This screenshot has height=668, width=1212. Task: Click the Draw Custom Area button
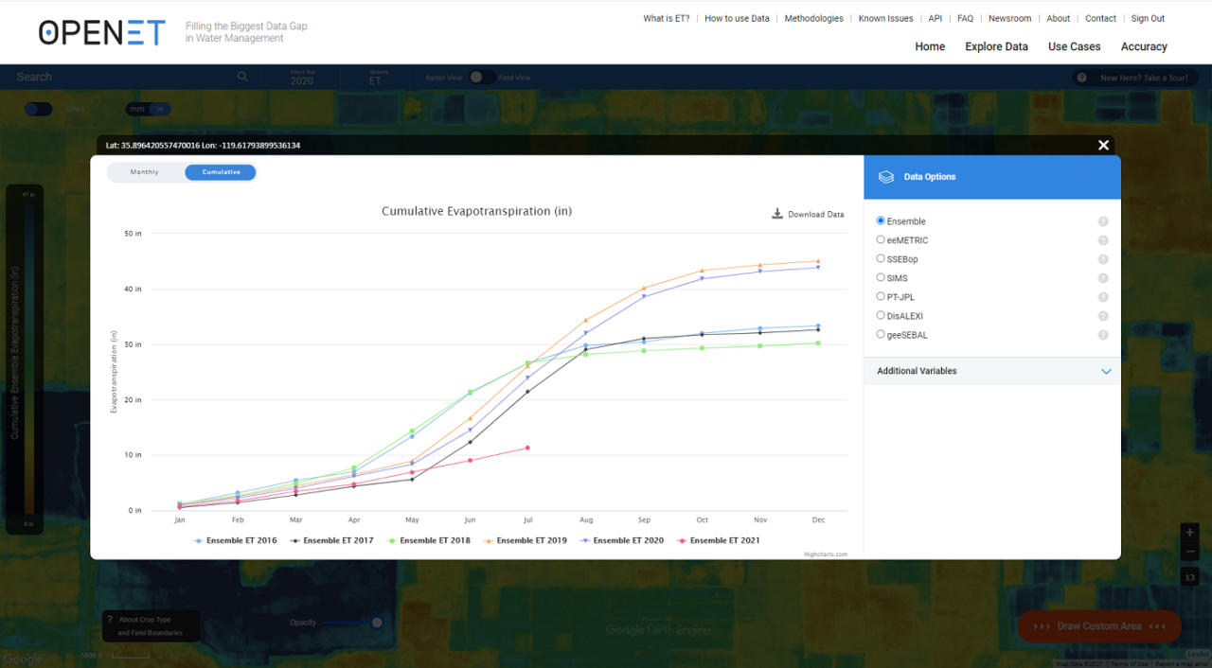click(x=1098, y=625)
